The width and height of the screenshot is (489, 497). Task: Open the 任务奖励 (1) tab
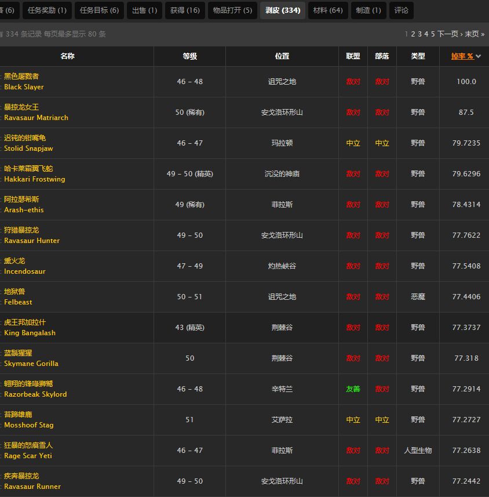47,10
